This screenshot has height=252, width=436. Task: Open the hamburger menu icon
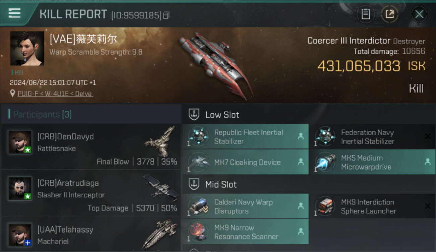pos(14,13)
